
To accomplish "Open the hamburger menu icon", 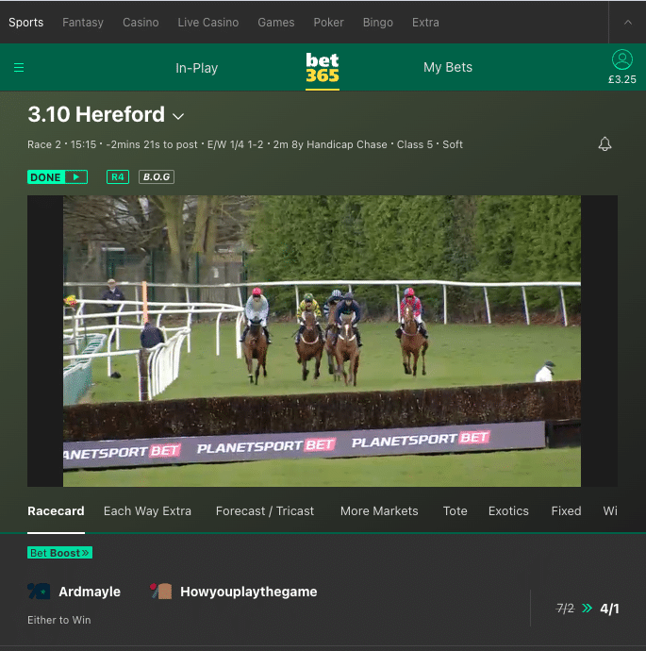I will [x=19, y=68].
